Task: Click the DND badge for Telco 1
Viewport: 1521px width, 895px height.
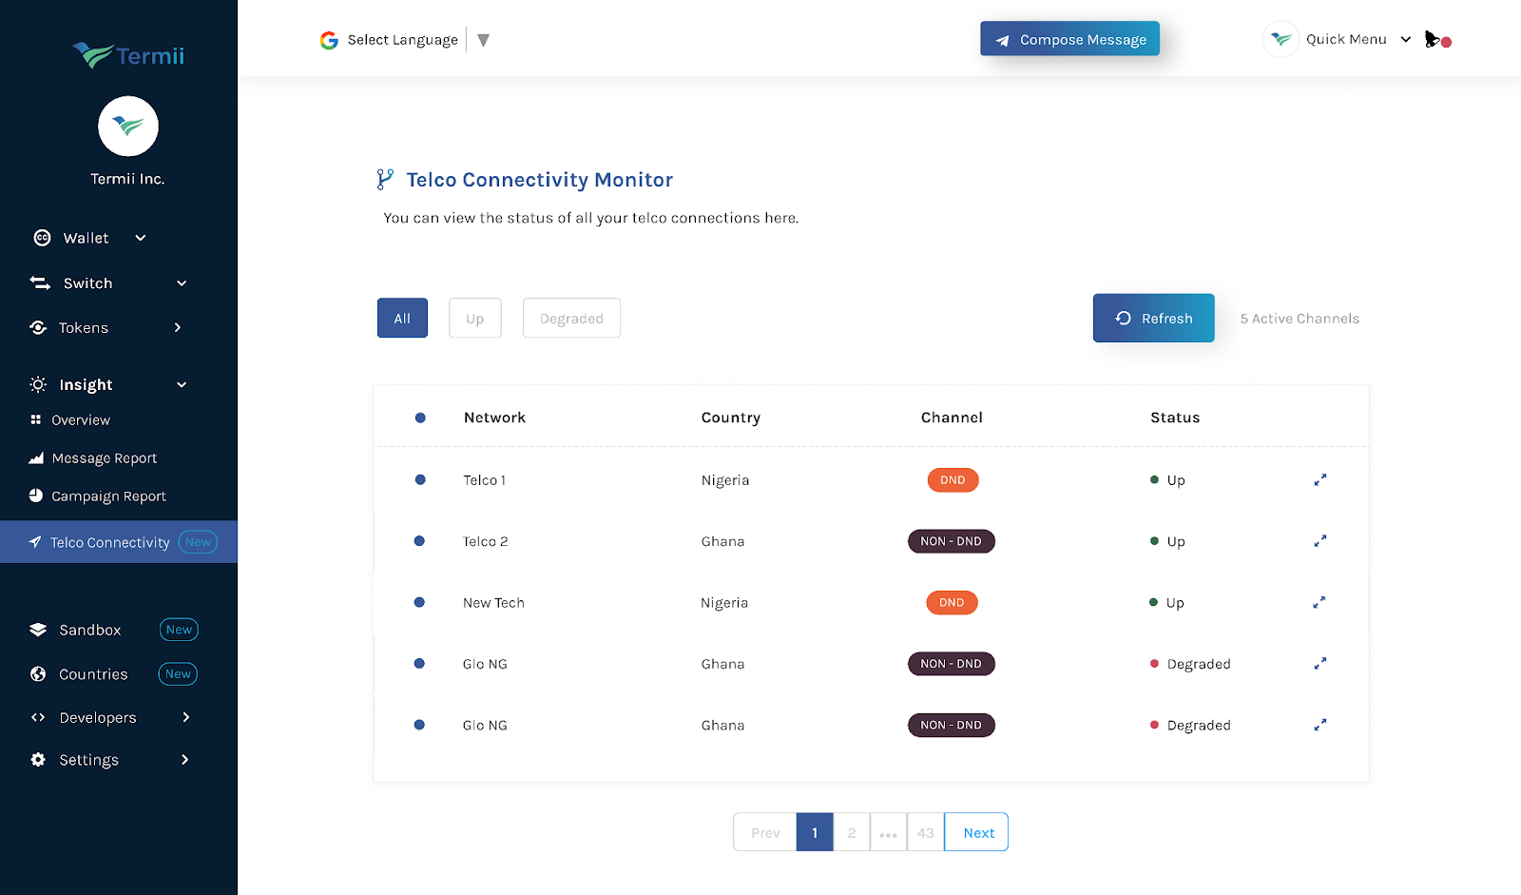Action: click(x=953, y=480)
